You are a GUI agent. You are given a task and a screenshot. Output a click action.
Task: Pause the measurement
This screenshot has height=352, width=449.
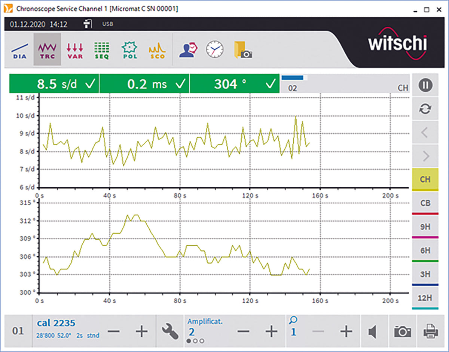click(x=425, y=85)
